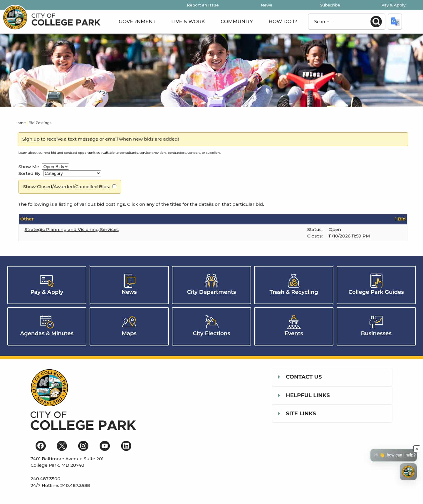Expand the Helpful Links section
The width and height of the screenshot is (423, 504).
pos(332,395)
